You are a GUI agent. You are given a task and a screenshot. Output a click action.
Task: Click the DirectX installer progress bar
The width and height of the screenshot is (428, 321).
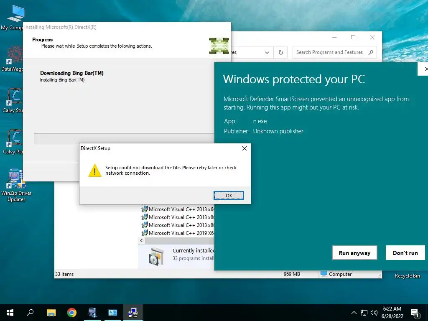(124, 139)
